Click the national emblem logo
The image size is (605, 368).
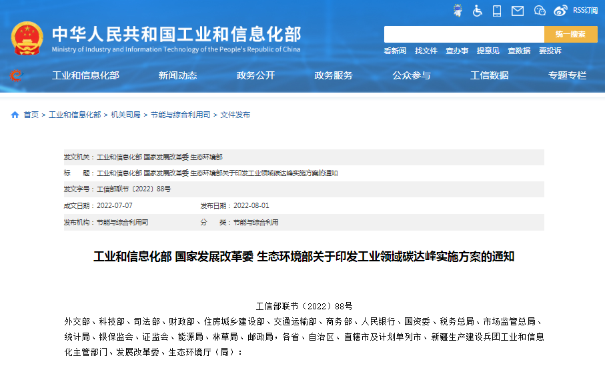27,38
